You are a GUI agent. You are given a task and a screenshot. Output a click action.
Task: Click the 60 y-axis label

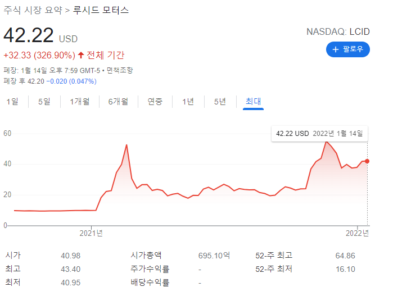point(7,134)
